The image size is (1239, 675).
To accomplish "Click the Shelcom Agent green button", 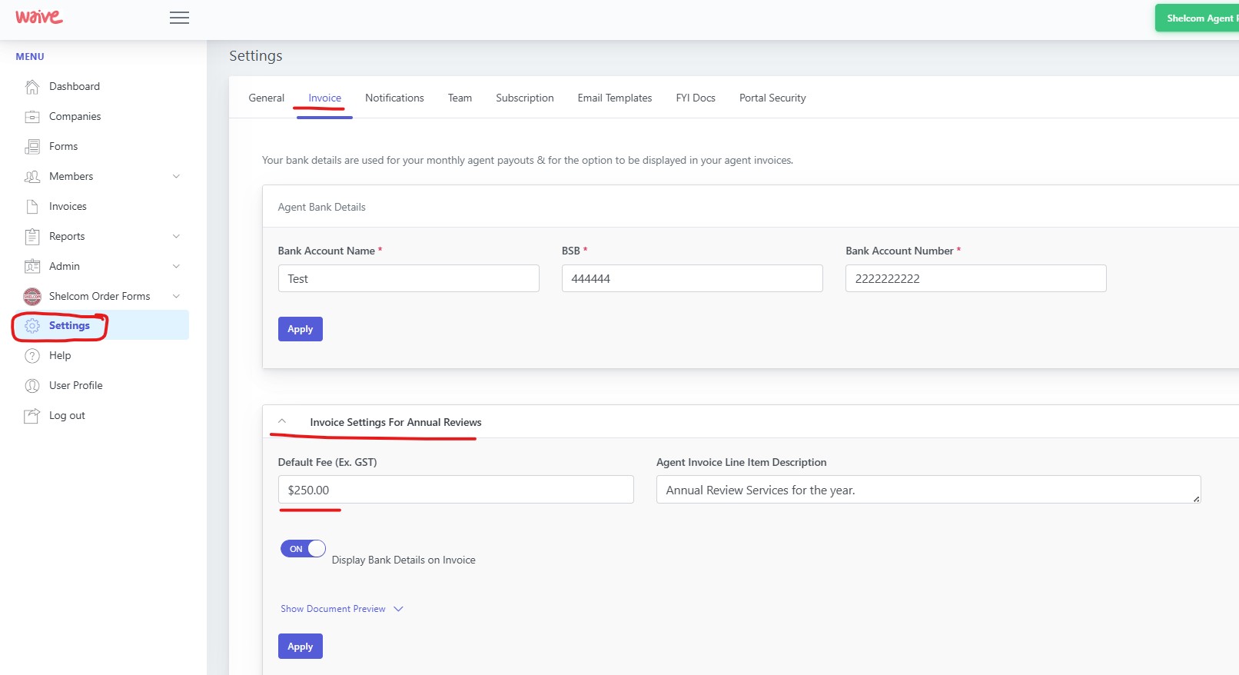I will coord(1197,18).
